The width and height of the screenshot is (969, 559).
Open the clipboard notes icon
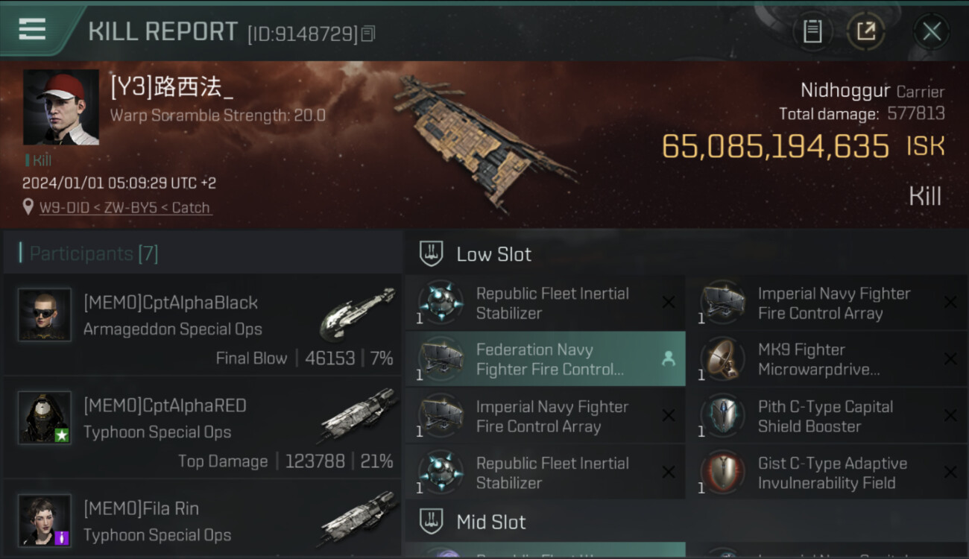tap(812, 31)
